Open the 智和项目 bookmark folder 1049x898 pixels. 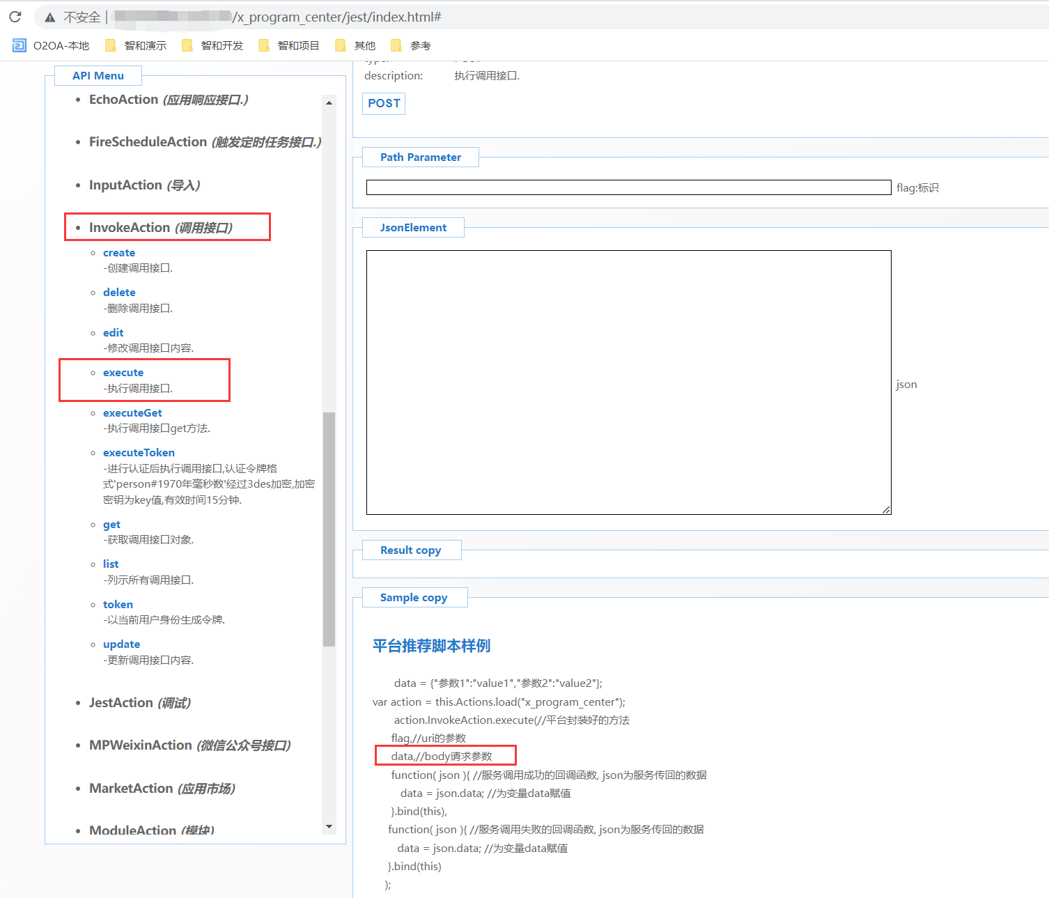pyautogui.click(x=289, y=45)
